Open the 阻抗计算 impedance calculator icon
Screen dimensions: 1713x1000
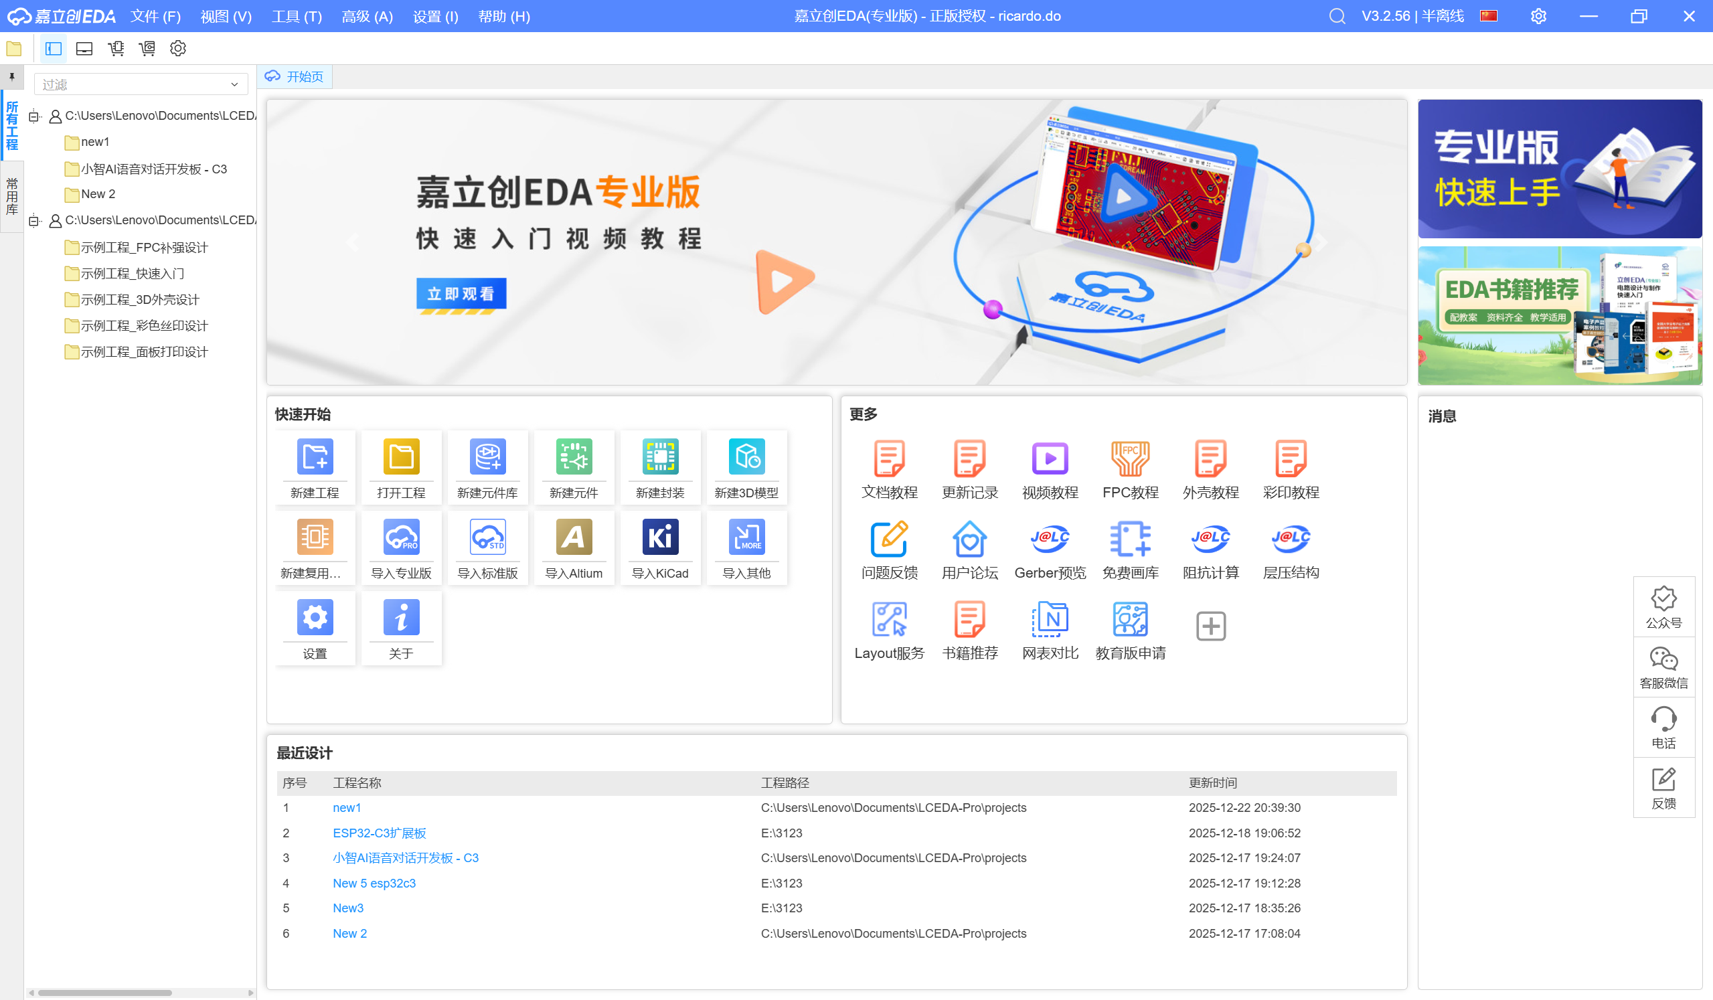point(1210,539)
